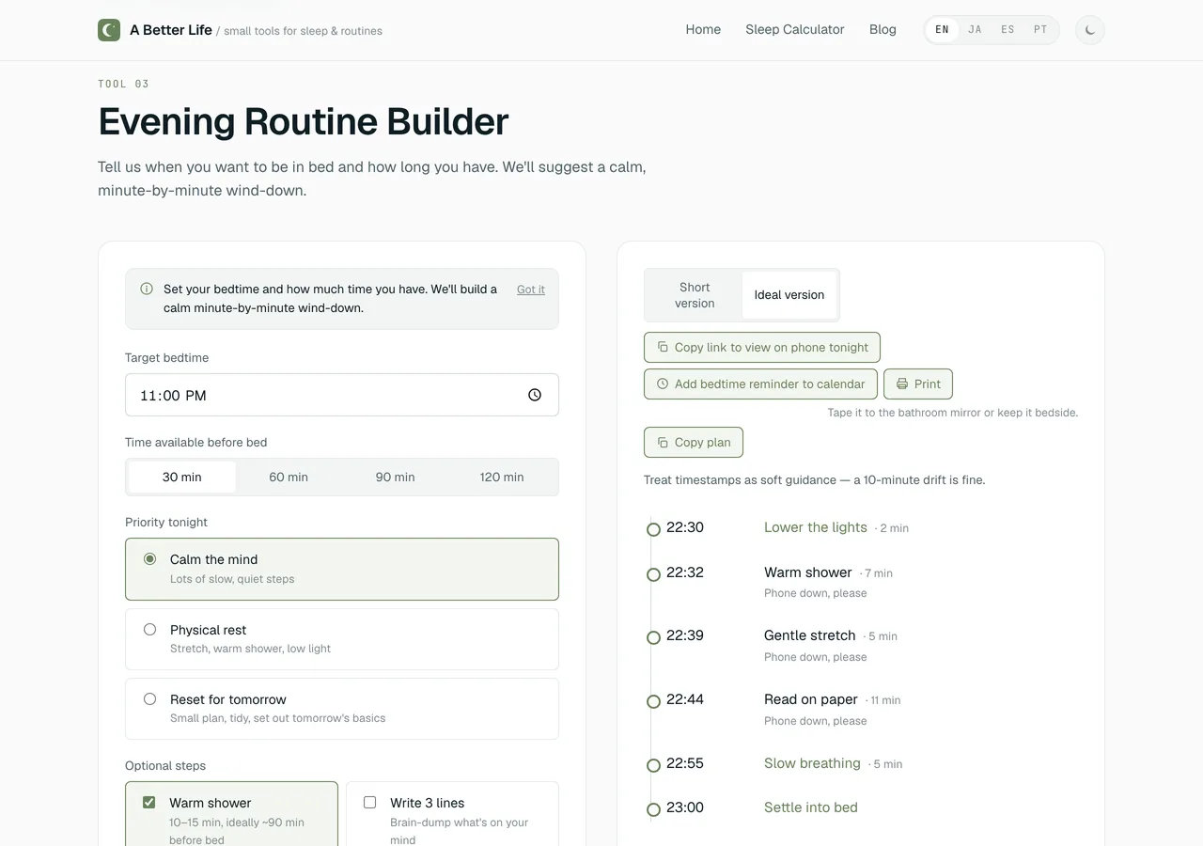Click the 'Slow breathing' step
1203x846 pixels.
[x=812, y=763]
